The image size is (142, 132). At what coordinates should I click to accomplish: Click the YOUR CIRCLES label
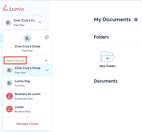point(15,61)
